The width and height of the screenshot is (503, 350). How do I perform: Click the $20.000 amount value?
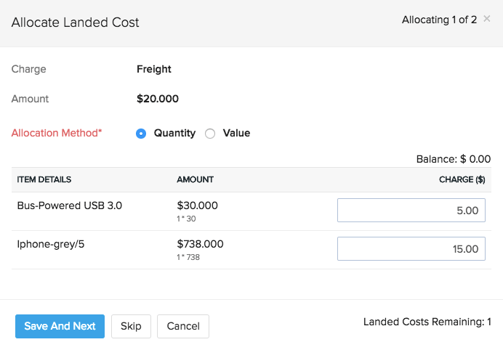[158, 99]
